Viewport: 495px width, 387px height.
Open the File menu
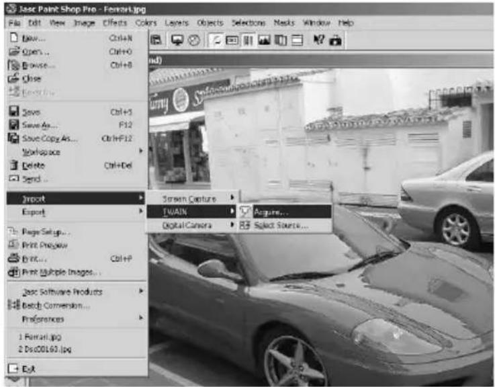(x=15, y=23)
